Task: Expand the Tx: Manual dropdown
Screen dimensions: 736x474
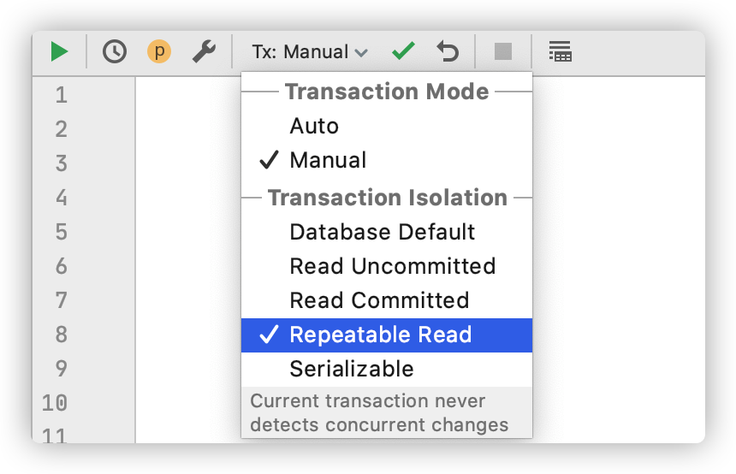Action: [x=310, y=52]
